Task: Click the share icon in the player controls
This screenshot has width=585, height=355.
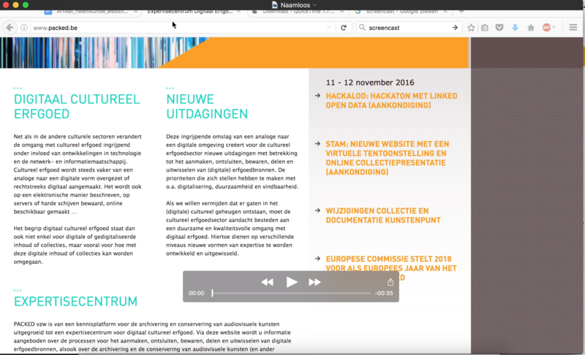Action: coord(390,282)
